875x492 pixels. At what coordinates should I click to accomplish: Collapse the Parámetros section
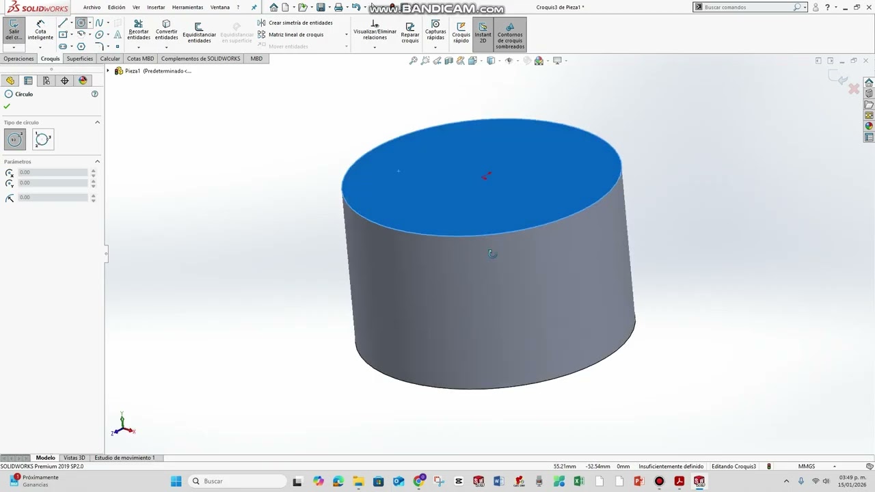[x=97, y=162]
